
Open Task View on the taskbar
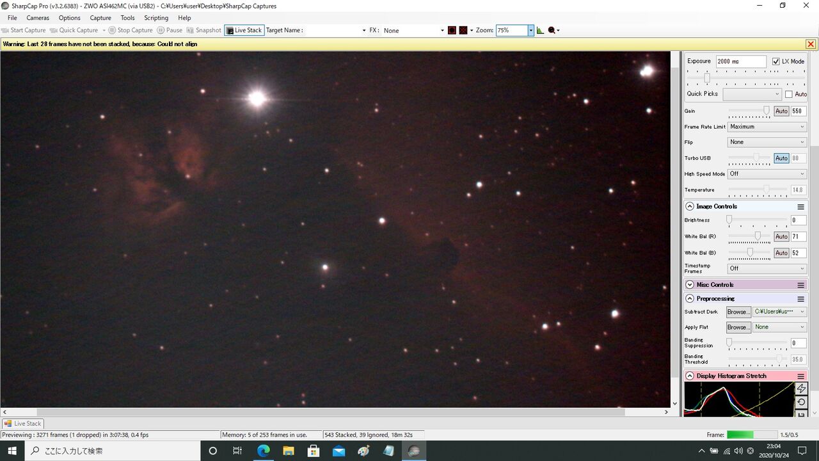(237, 451)
